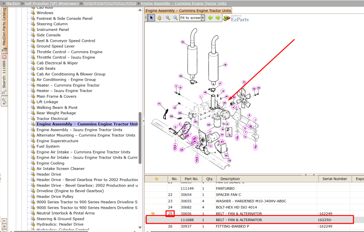This screenshot has width=364, height=232.
Task: Activate the hand pan tool
Action: point(159,18)
